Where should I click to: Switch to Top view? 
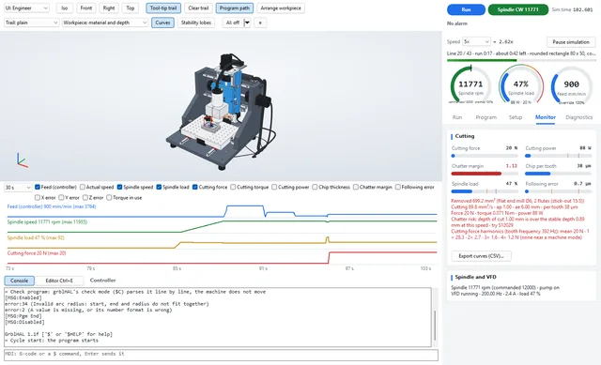131,8
